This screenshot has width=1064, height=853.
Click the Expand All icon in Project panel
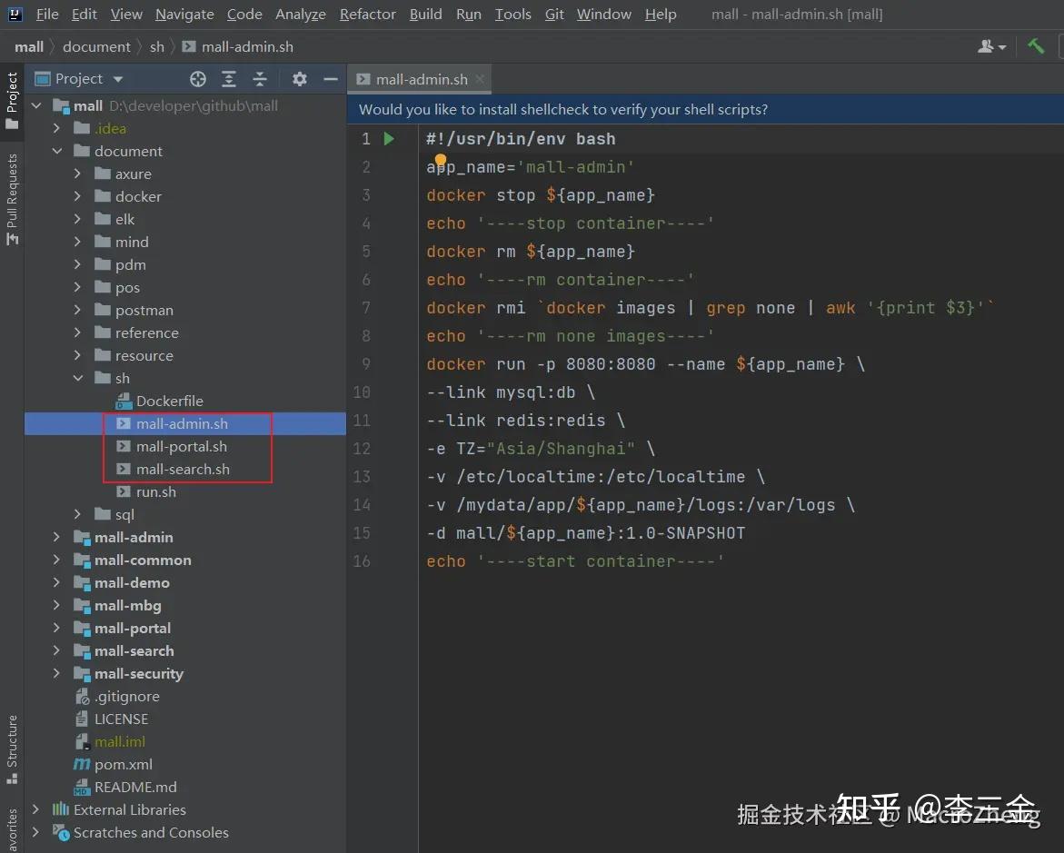[x=229, y=79]
